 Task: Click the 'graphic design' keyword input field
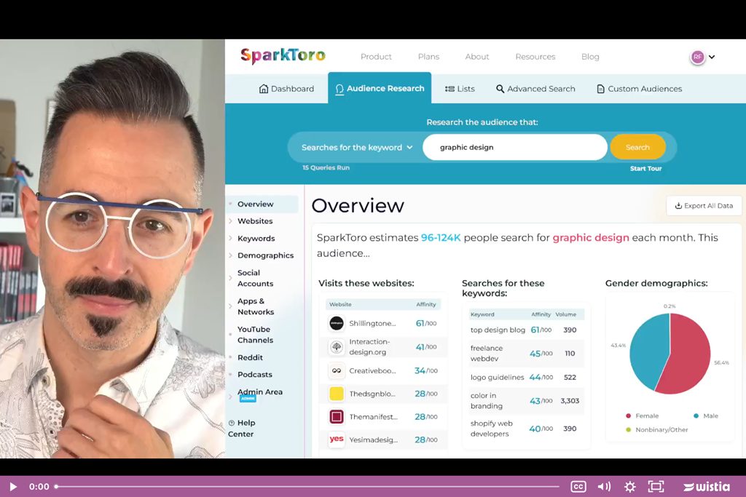[514, 147]
